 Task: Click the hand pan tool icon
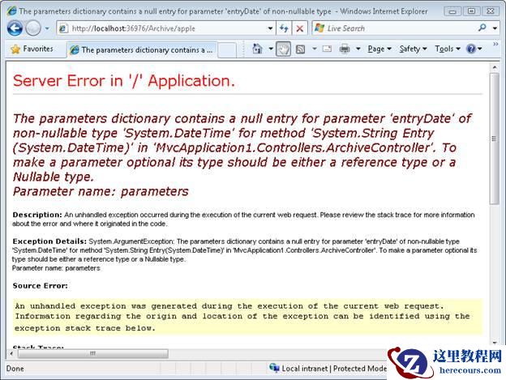(283, 49)
